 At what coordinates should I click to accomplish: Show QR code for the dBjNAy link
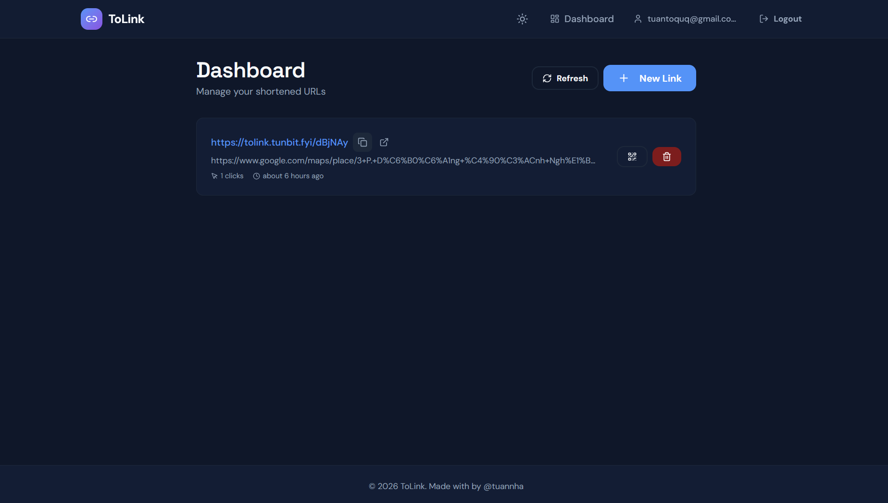[x=632, y=157]
